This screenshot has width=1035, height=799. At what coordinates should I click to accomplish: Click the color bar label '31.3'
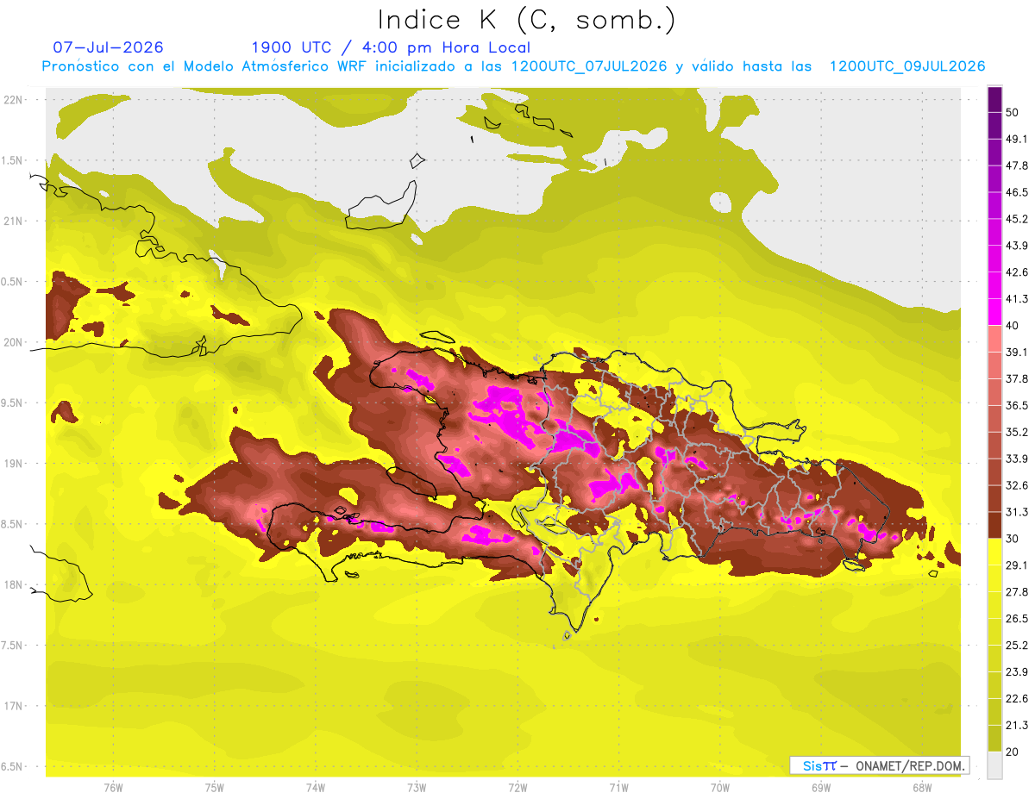1017,512
